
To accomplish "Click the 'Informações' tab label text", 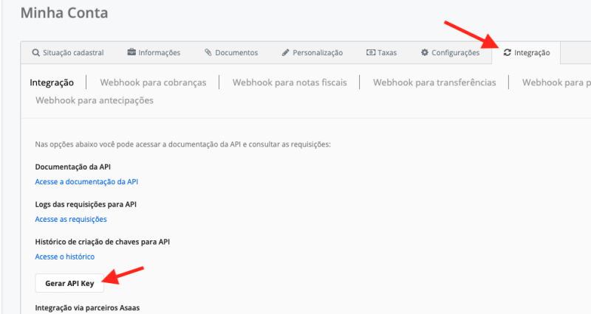I will (160, 53).
